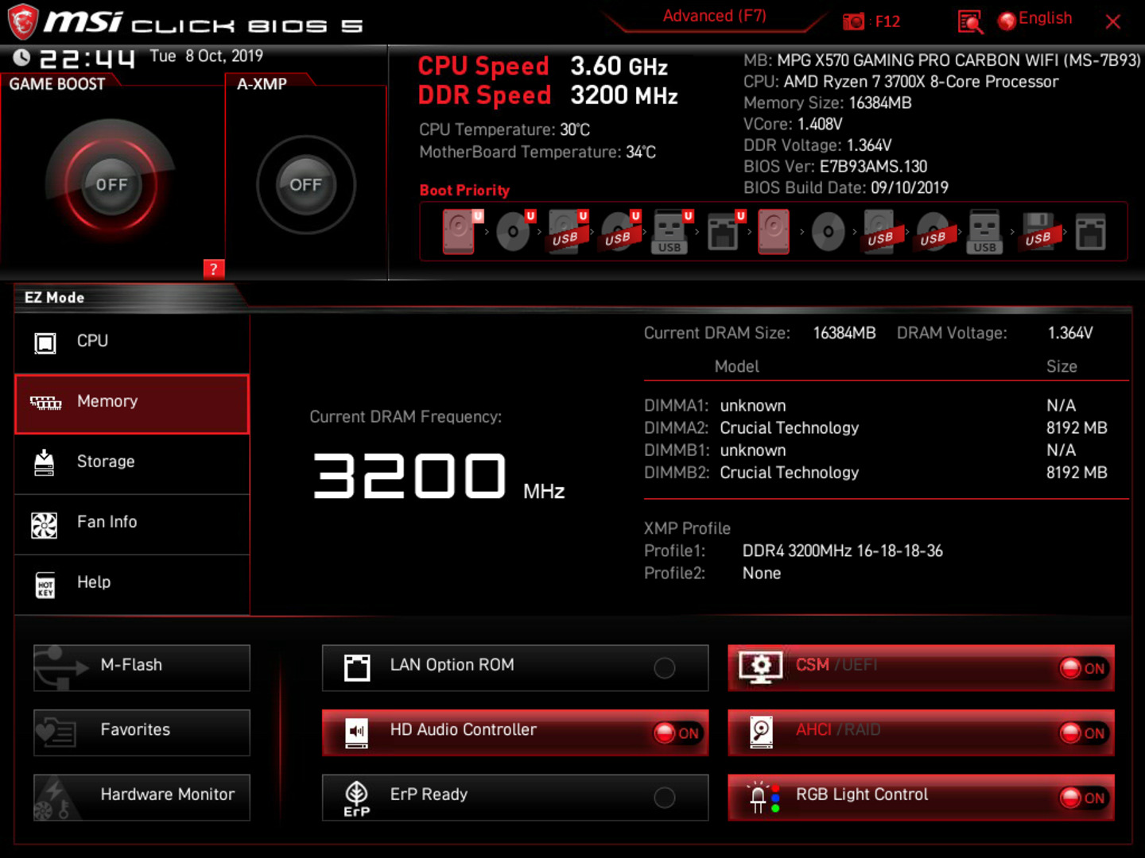Open the Fan Info section
1145x858 pixels.
coord(132,524)
